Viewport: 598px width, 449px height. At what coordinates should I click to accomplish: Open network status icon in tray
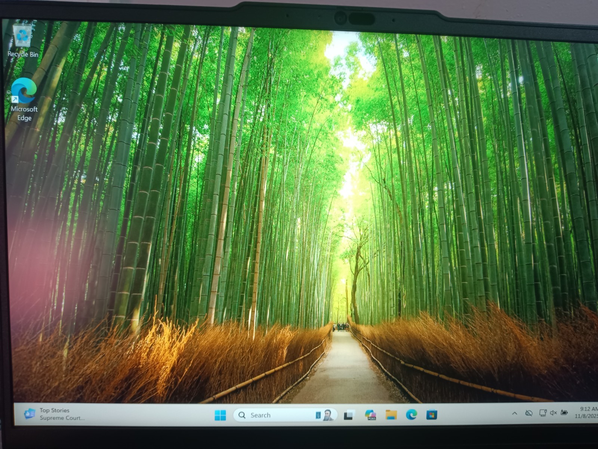point(543,413)
